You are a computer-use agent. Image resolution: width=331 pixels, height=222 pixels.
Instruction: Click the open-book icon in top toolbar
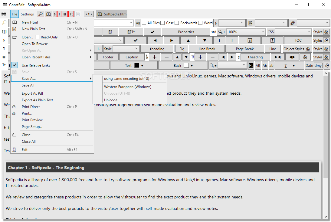(x=48, y=14)
